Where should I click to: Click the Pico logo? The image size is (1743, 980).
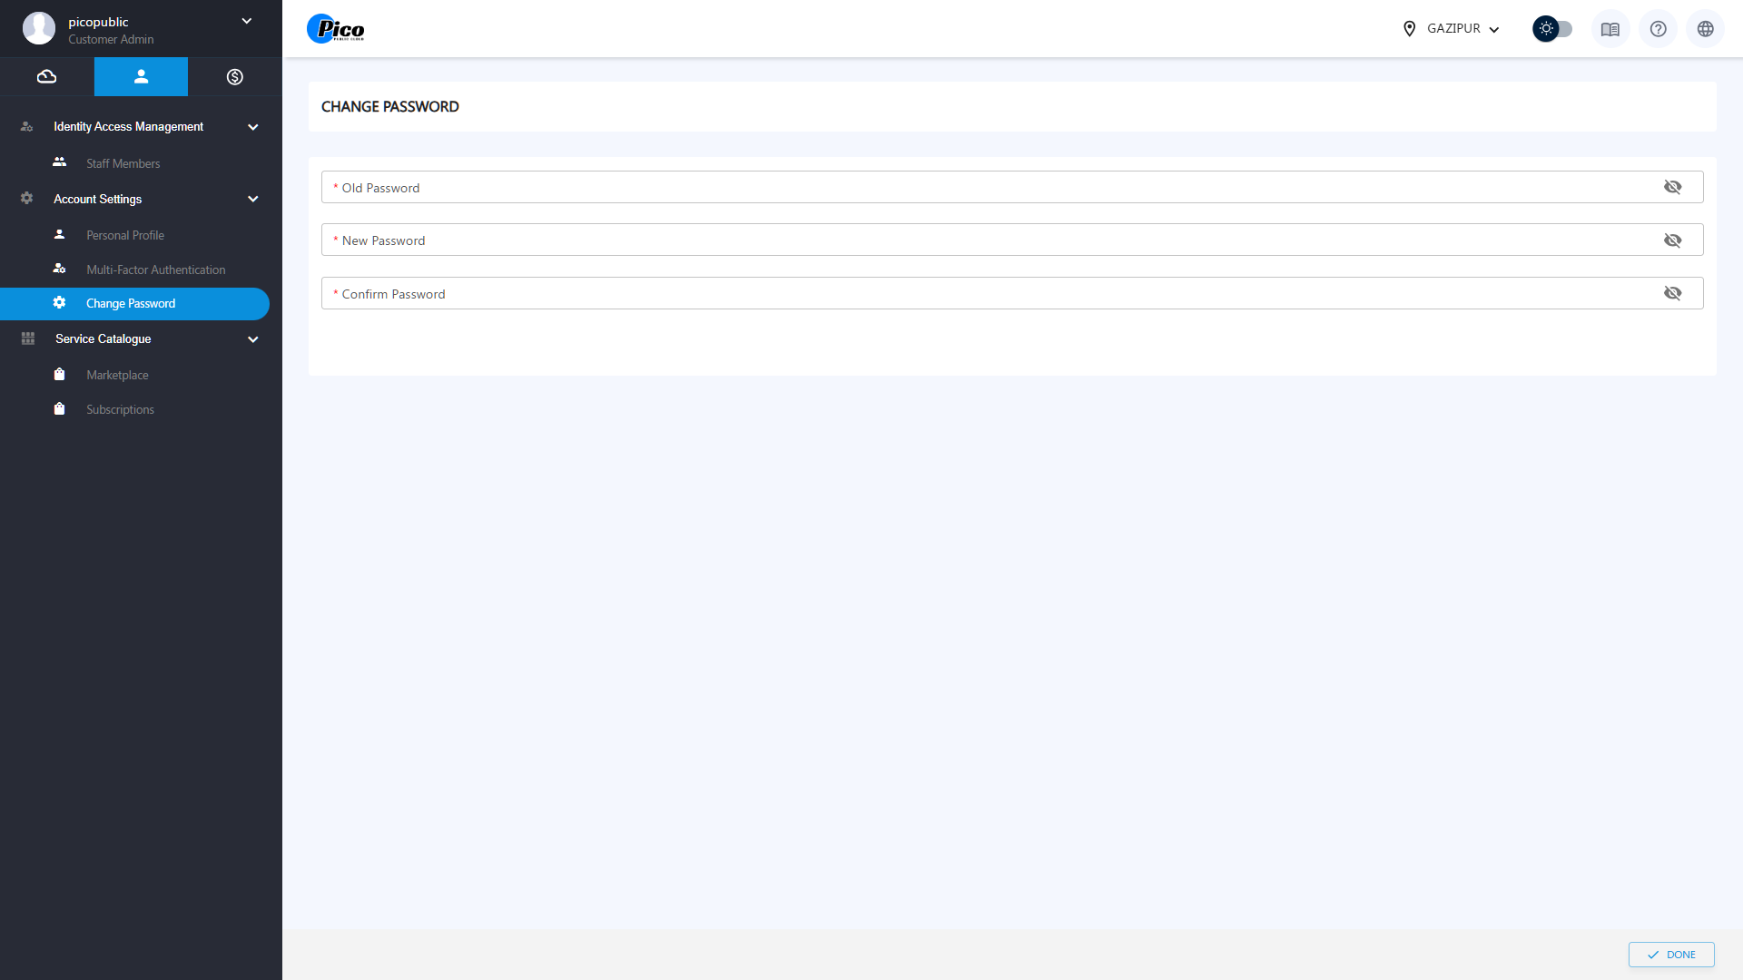point(336,29)
